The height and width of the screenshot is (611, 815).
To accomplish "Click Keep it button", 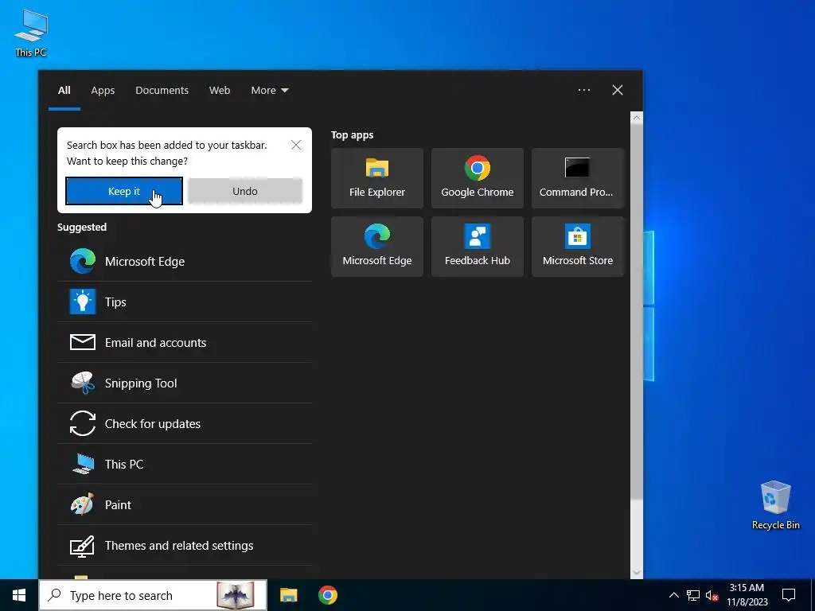I will pyautogui.click(x=123, y=191).
